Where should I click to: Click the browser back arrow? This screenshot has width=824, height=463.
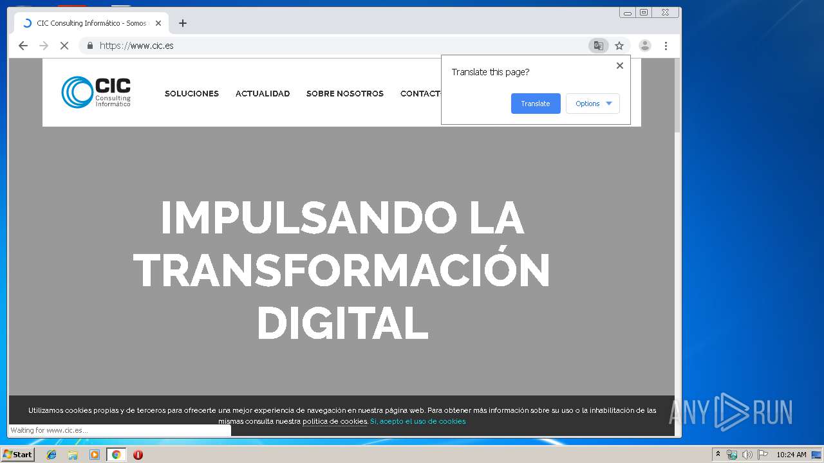(x=23, y=46)
